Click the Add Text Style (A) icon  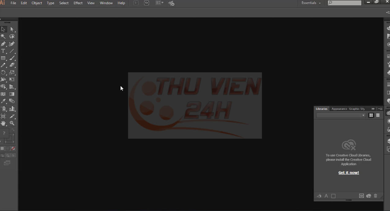tap(326, 196)
